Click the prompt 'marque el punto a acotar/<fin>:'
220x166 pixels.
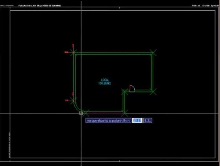point(108,120)
